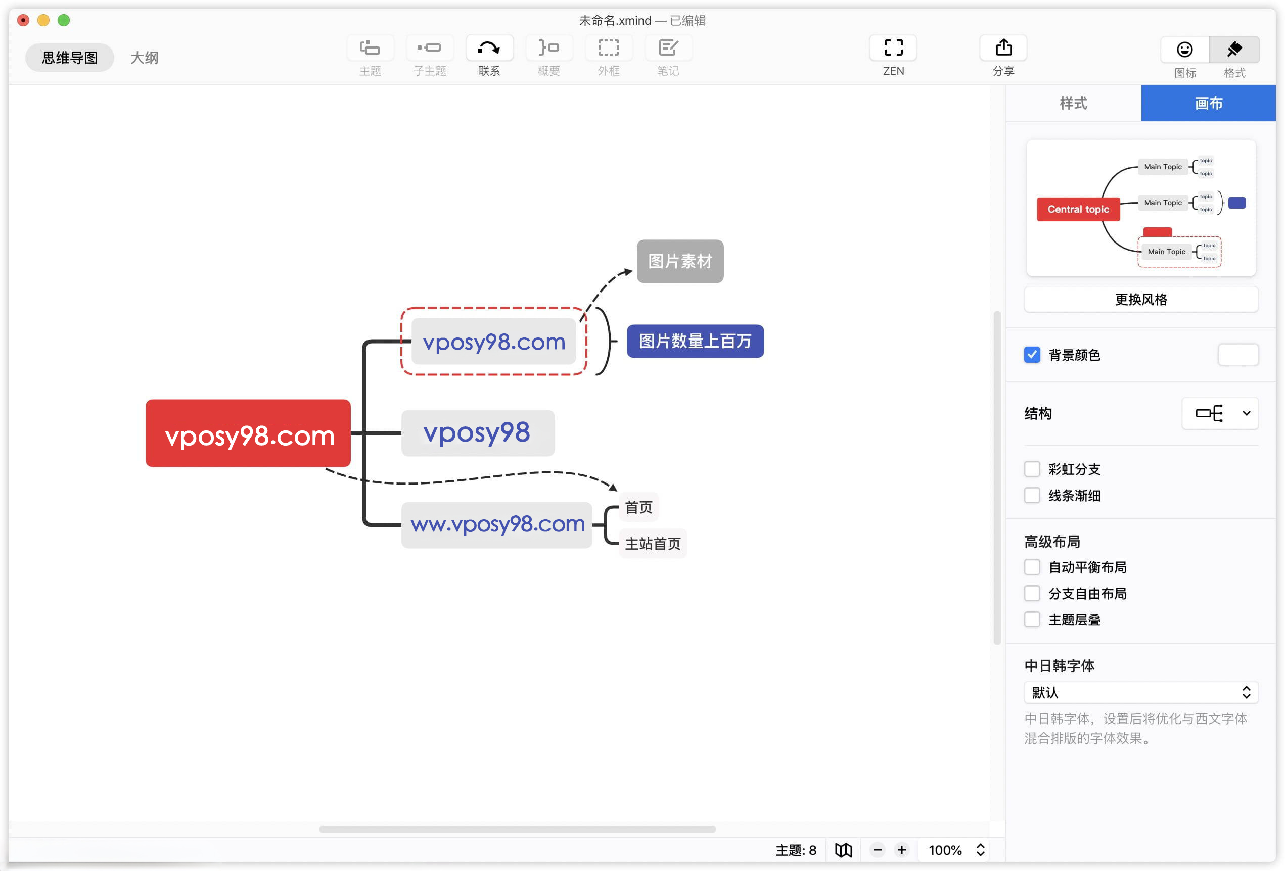Click the zoom in plus button
This screenshot has height=871, width=1285.
902,850
